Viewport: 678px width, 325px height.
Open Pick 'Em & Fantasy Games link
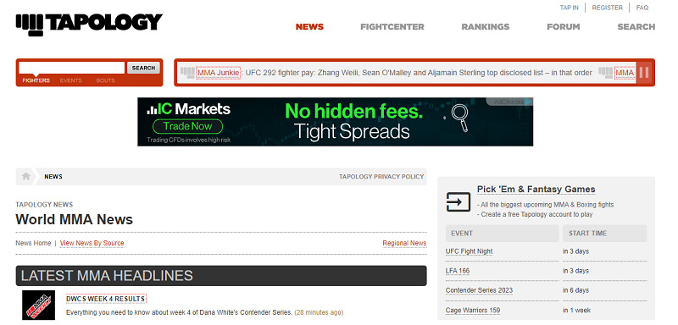[536, 189]
